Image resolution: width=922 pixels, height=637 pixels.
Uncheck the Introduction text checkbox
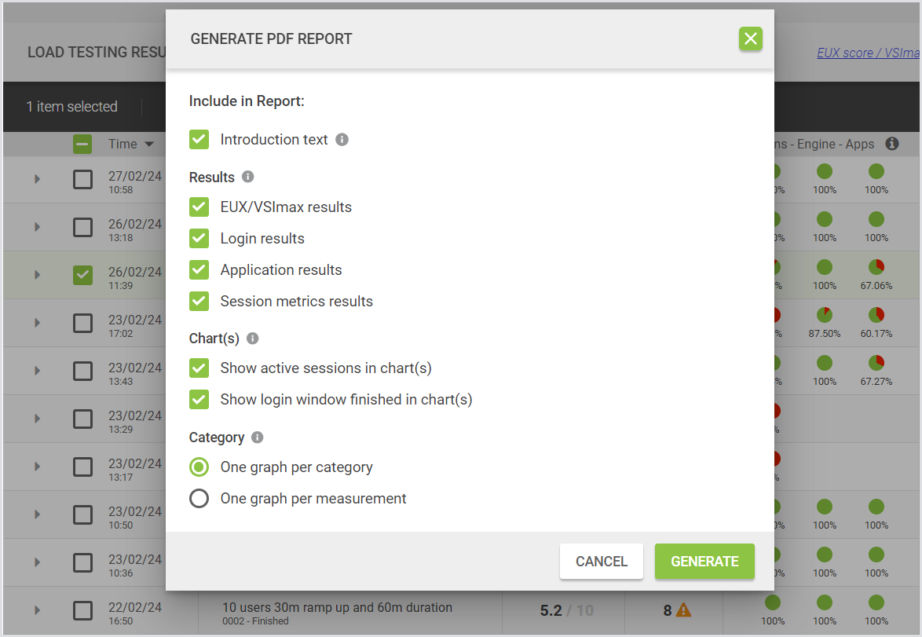(x=199, y=140)
